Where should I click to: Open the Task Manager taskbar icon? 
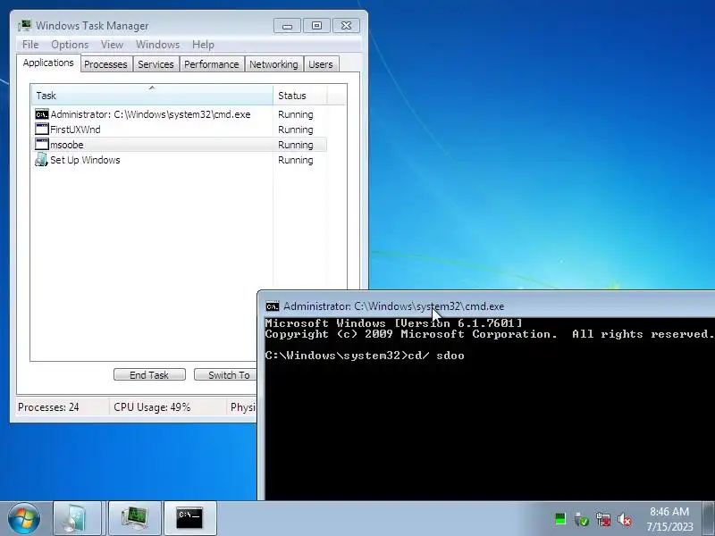pyautogui.click(x=135, y=518)
